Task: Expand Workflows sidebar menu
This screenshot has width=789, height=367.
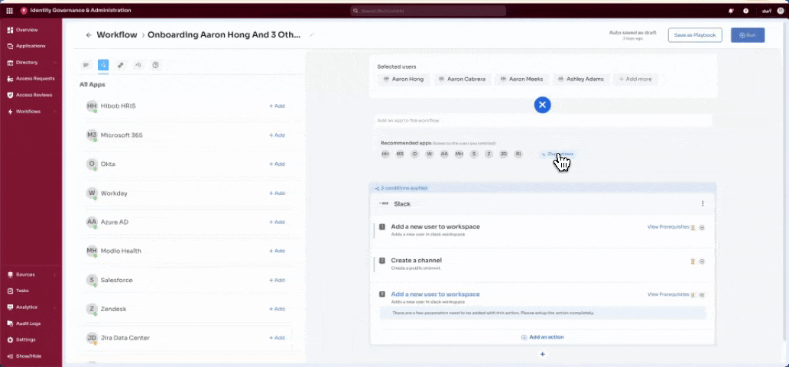Action: click(x=31, y=112)
